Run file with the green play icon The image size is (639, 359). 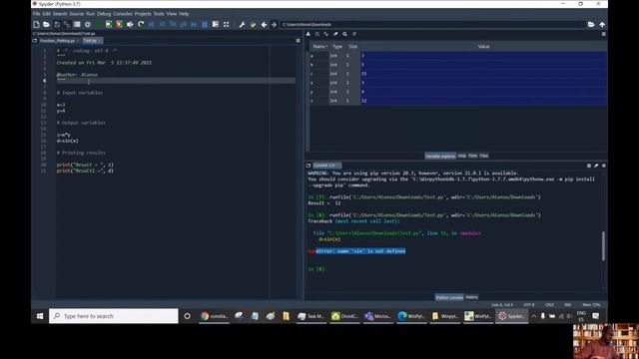point(98,24)
